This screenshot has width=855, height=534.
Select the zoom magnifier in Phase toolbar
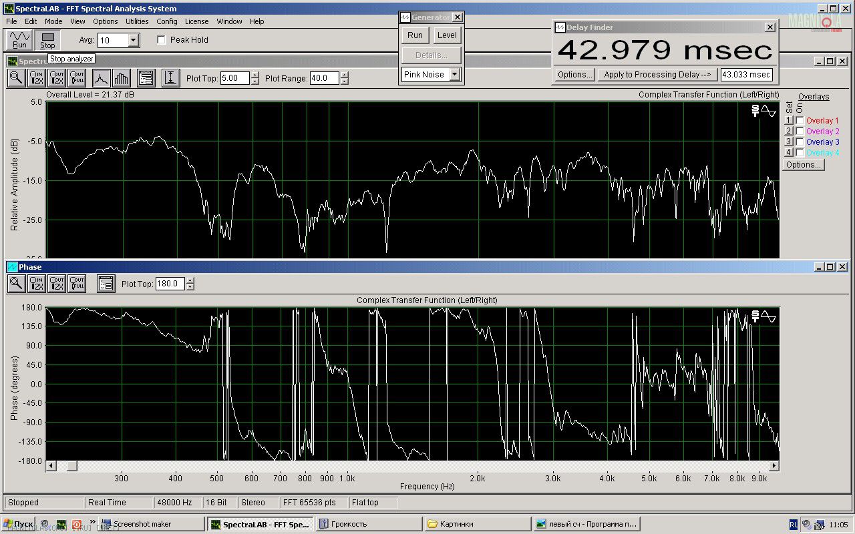16,284
